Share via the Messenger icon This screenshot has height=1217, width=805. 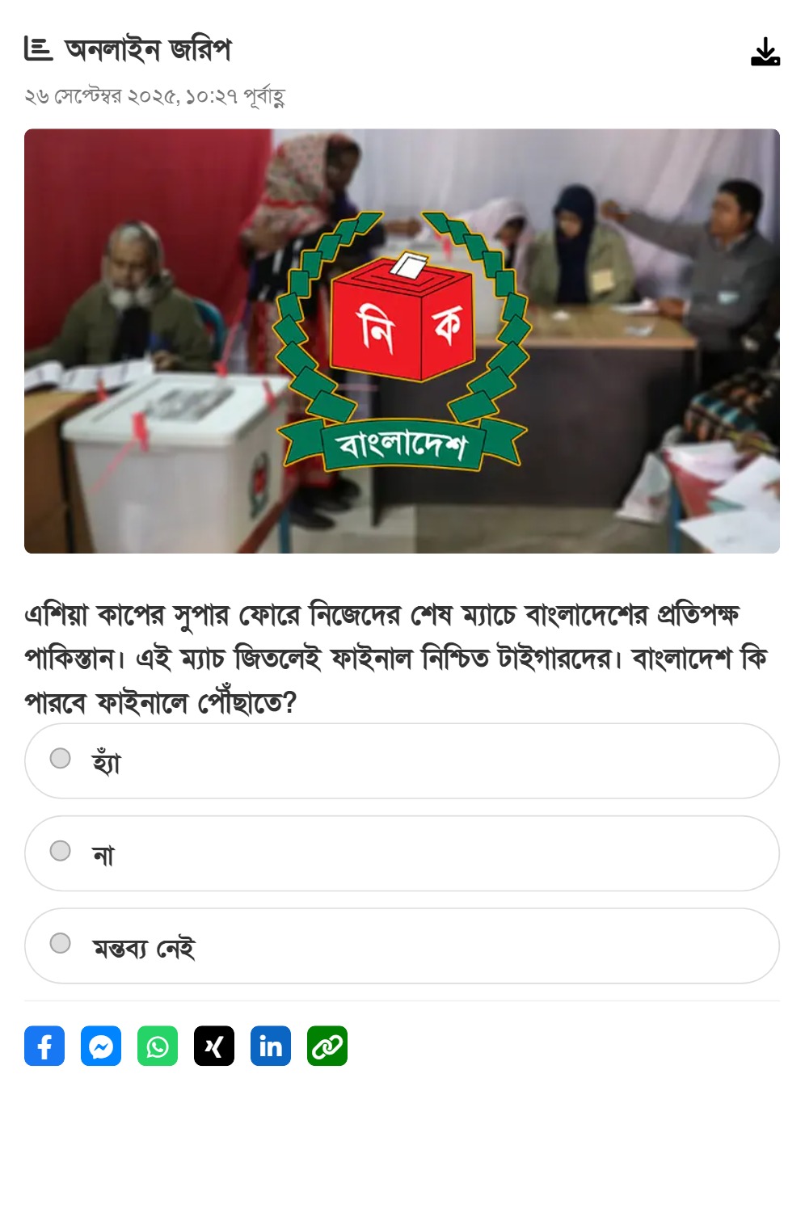point(101,1046)
